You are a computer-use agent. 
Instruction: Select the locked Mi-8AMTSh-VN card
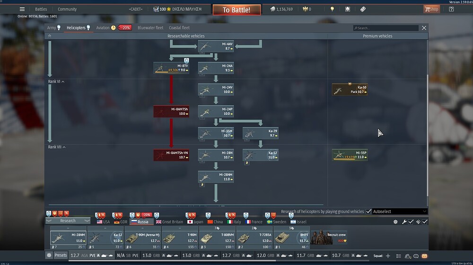pos(171,155)
